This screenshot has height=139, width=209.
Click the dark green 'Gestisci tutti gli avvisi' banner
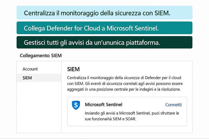pos(104,43)
